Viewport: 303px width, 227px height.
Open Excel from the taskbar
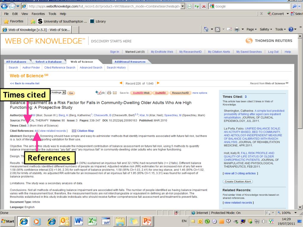(92, 221)
